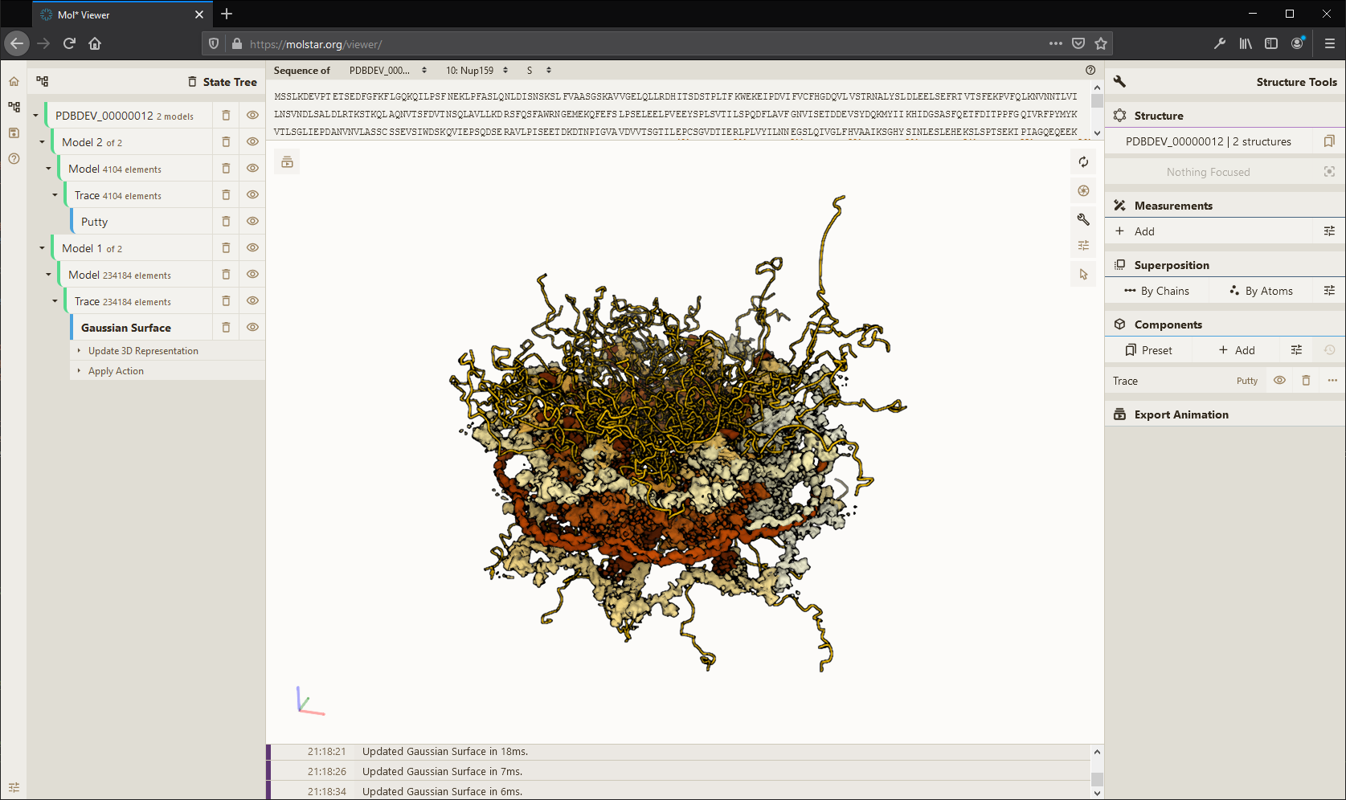
Task: Toggle visibility of Gaussian Surface
Action: (252, 328)
